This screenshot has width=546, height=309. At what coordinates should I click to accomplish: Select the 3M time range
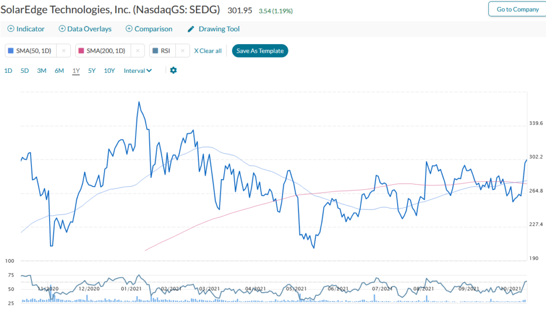(42, 71)
